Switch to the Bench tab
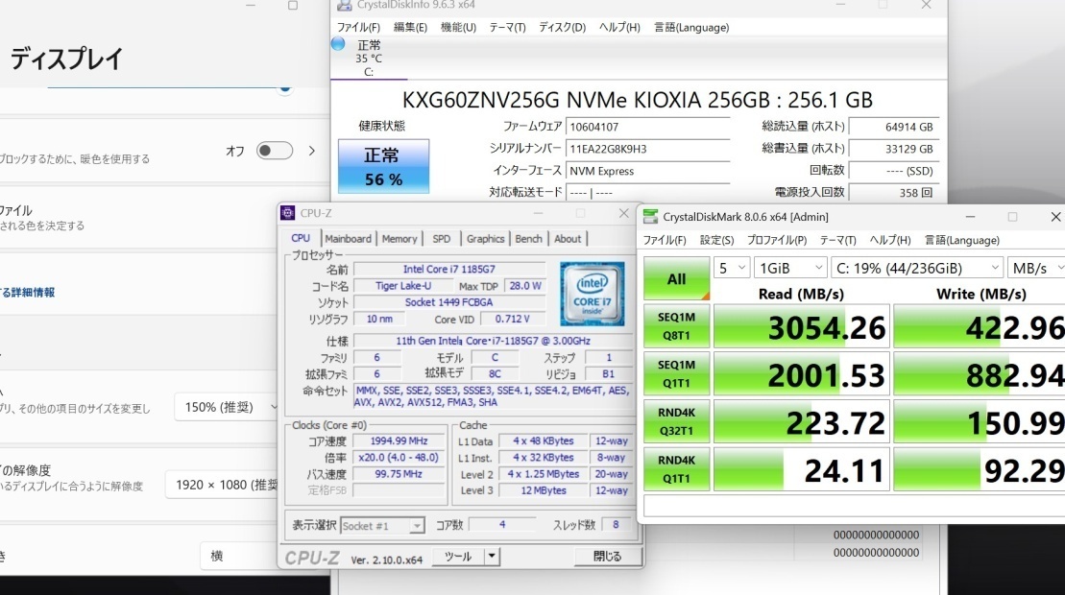 [x=528, y=239]
